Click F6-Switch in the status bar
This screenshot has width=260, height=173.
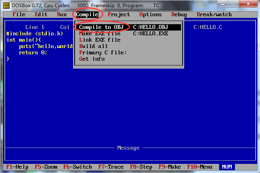77,167
